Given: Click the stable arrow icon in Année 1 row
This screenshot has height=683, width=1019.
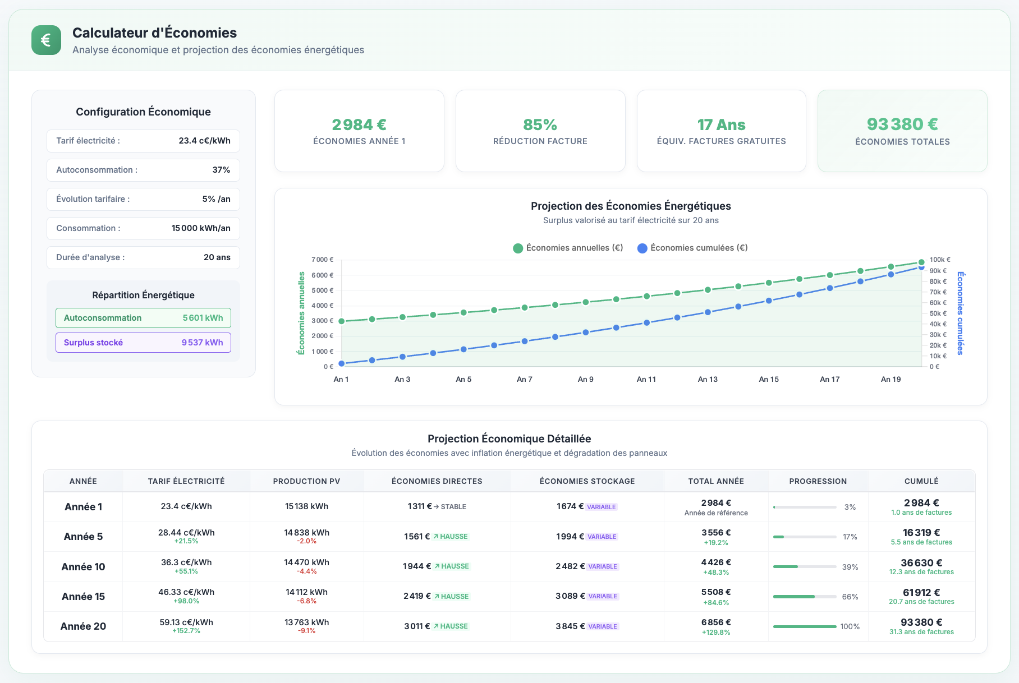Looking at the screenshot, I should click(x=437, y=507).
